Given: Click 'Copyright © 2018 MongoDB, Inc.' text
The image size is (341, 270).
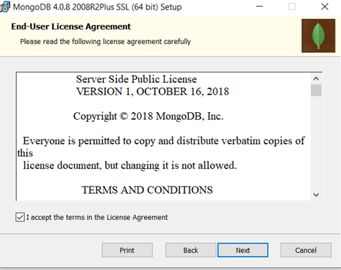Looking at the screenshot, I should pos(148,117).
